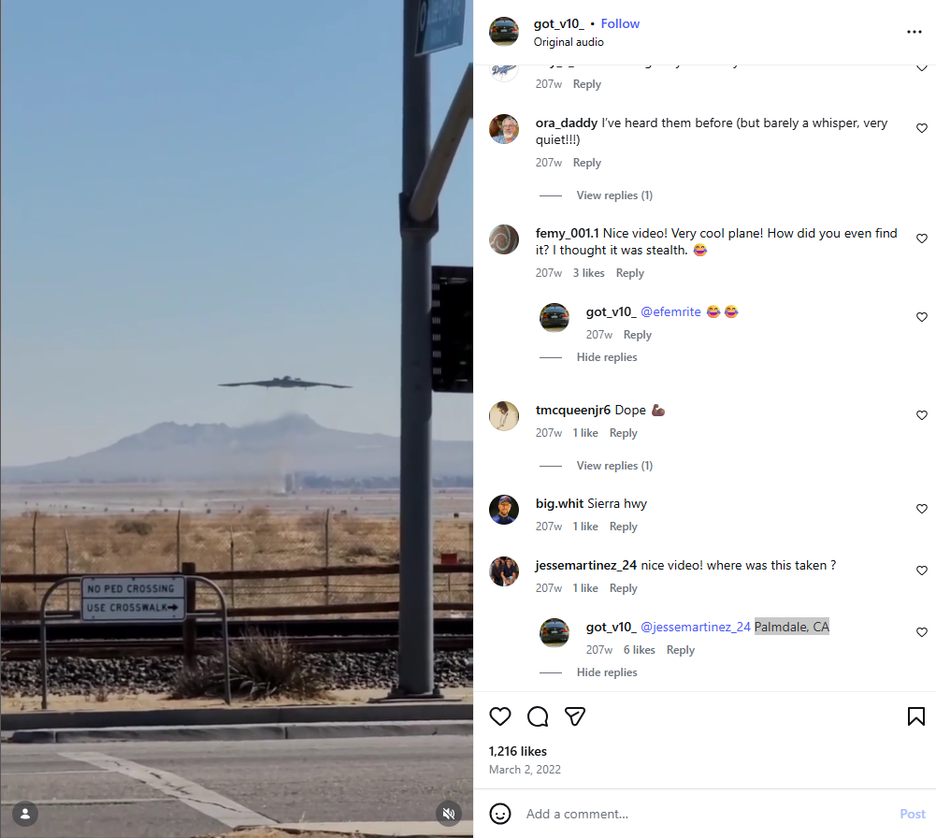The image size is (936, 838).
Task: Open big.whit's profile picture
Action: (x=504, y=510)
